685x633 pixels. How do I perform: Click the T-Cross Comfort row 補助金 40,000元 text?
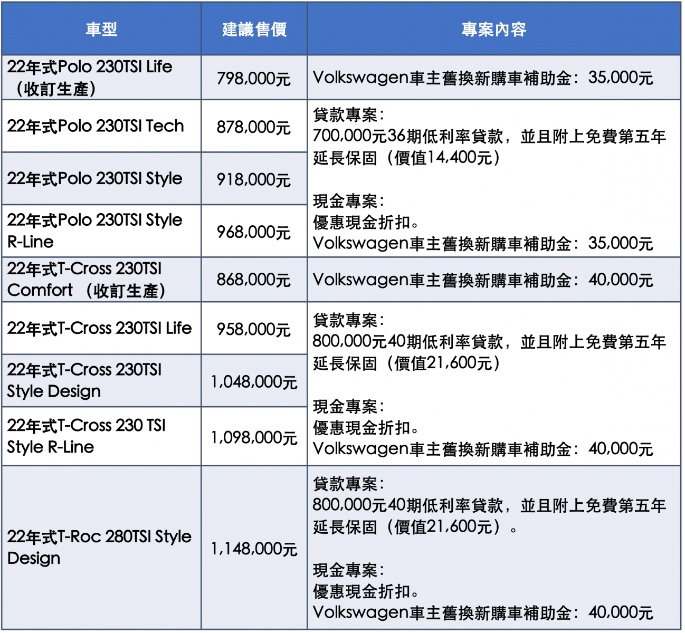tap(483, 280)
